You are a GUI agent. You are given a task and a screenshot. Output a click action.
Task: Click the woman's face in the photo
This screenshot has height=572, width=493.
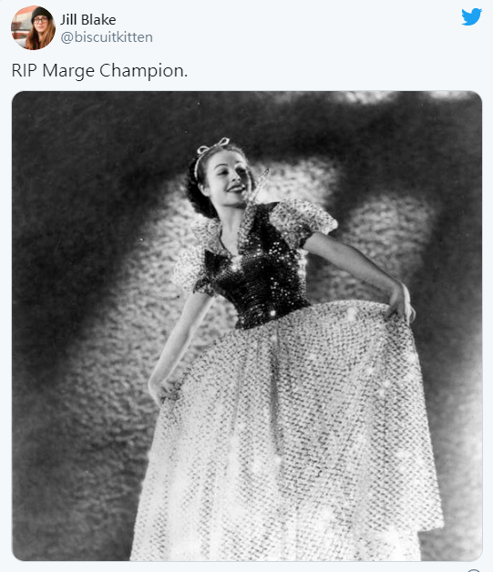tap(227, 179)
